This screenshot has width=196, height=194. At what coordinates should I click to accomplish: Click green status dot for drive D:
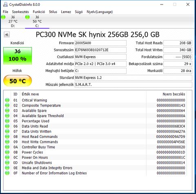(x=3, y=17)
